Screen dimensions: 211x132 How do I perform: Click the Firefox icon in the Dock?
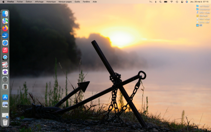coord(5,28)
